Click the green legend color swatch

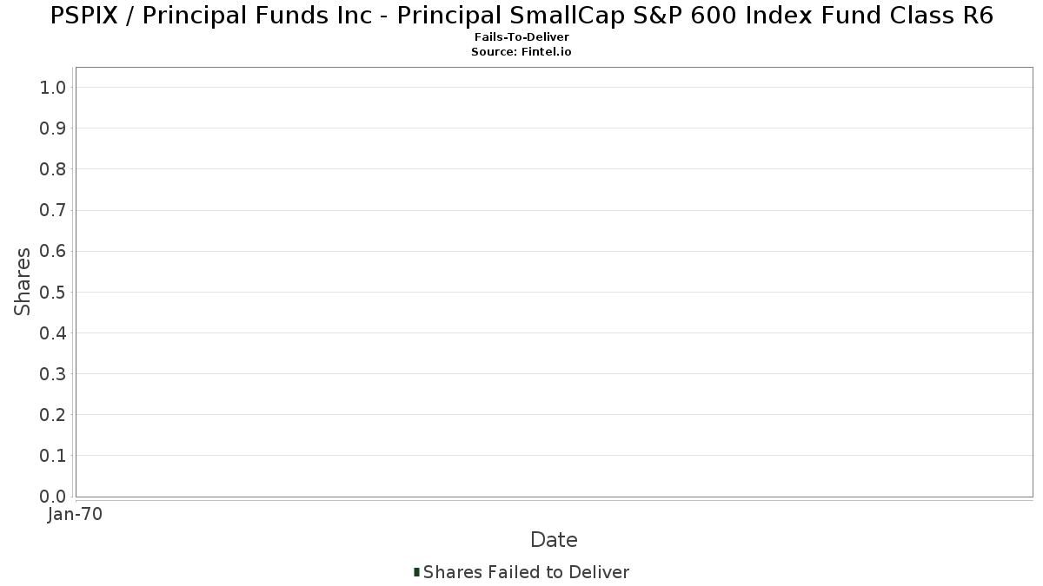(417, 572)
